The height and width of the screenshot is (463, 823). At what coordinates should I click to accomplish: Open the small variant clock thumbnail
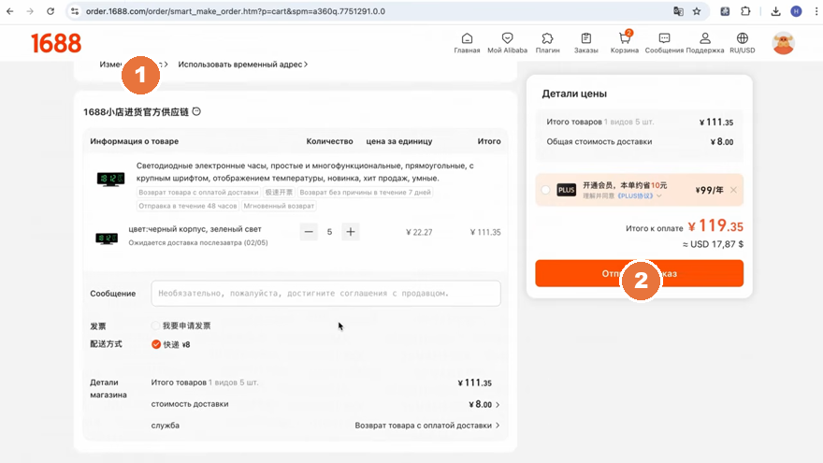click(107, 239)
